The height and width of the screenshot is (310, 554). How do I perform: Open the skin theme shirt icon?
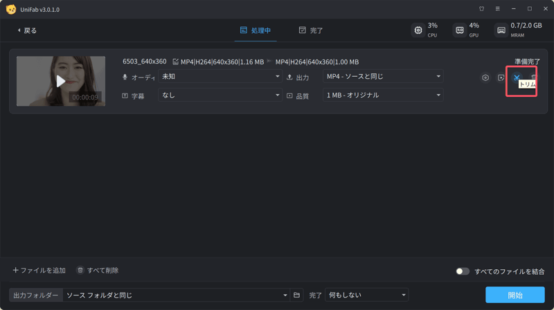(481, 9)
